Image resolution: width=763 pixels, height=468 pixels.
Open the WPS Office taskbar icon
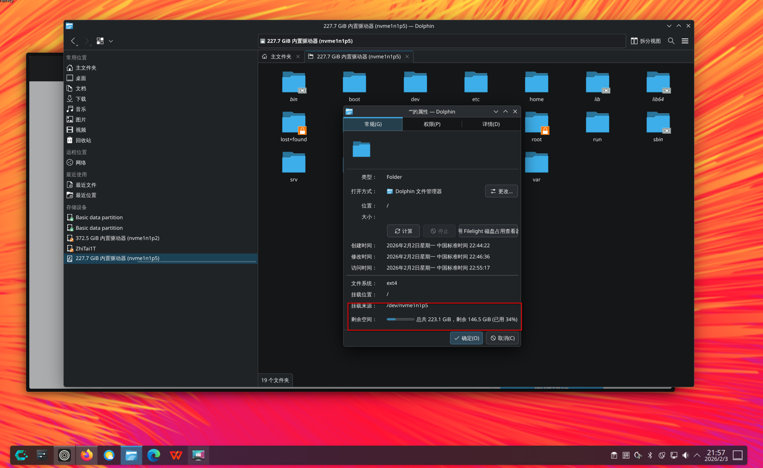point(176,455)
